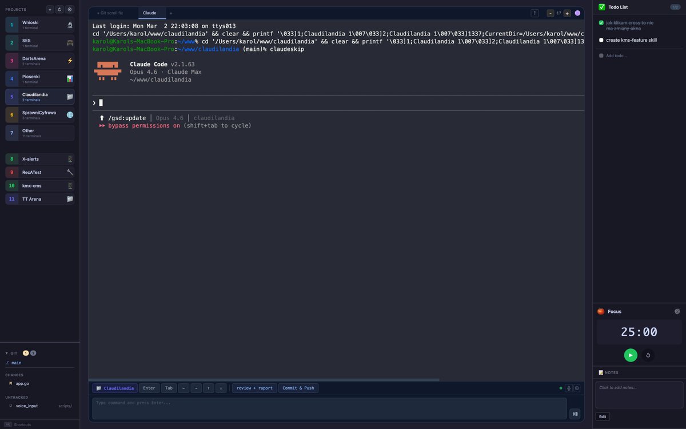
Task: Click the wrench icon on RecATest
Action: pos(70,172)
